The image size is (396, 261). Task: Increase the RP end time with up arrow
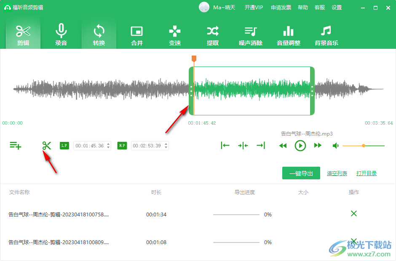click(166, 144)
